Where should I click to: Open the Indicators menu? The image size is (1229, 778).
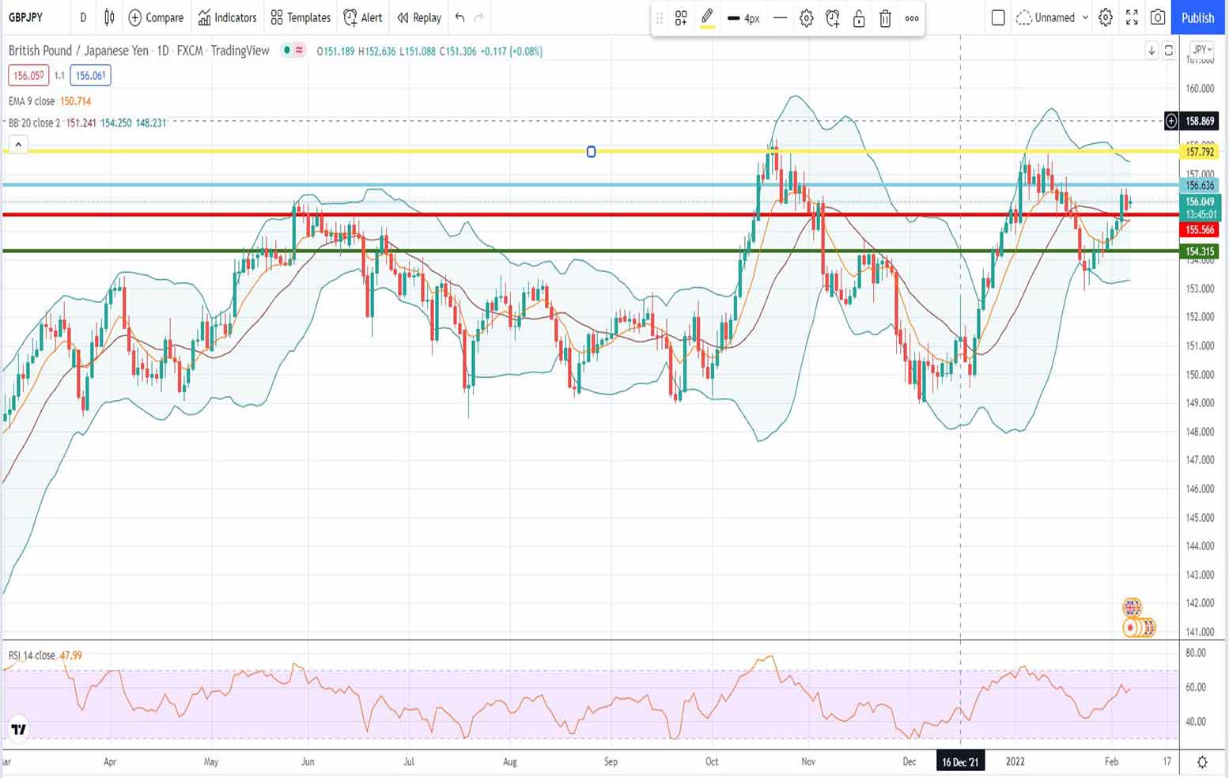point(227,17)
